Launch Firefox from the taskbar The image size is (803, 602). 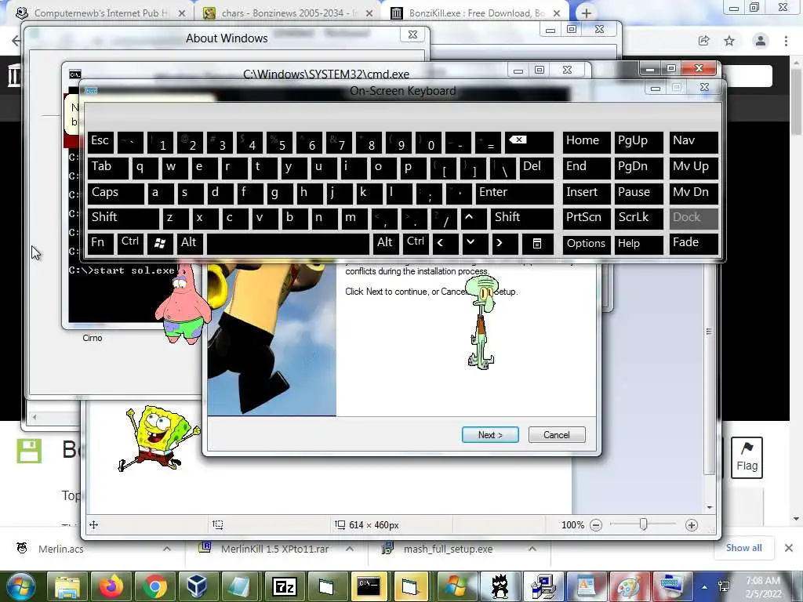click(x=111, y=586)
